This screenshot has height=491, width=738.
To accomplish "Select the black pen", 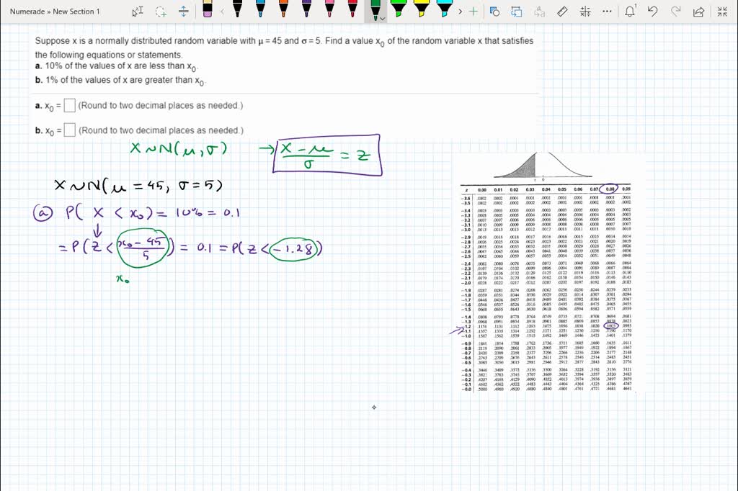I will 236,10.
